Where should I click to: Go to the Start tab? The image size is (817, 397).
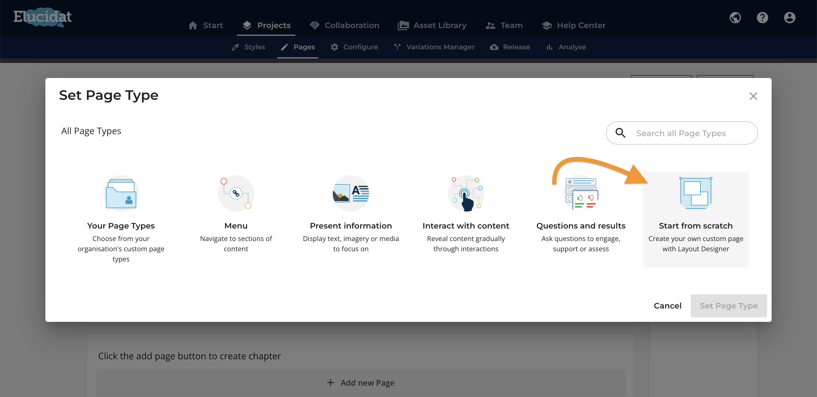point(206,25)
